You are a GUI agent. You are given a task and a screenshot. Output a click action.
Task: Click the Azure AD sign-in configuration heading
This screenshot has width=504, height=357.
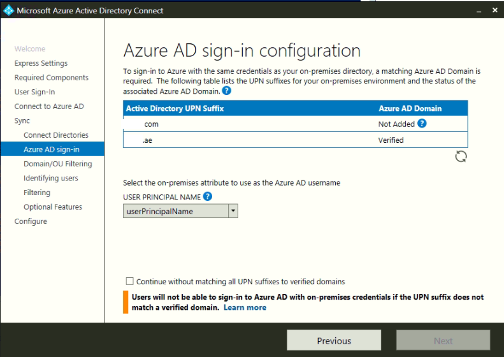point(241,51)
